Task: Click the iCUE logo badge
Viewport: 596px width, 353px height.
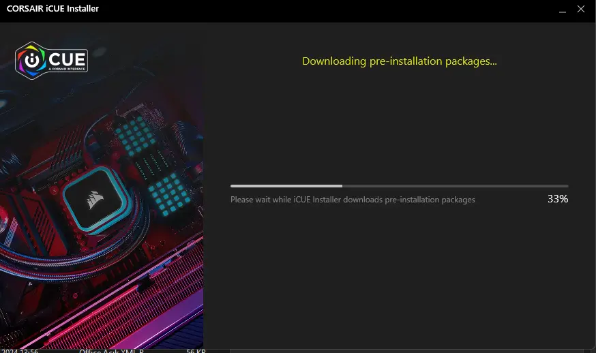Action: click(x=51, y=61)
